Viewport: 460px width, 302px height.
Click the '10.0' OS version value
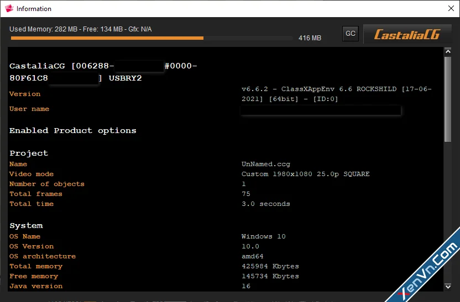pos(250,246)
